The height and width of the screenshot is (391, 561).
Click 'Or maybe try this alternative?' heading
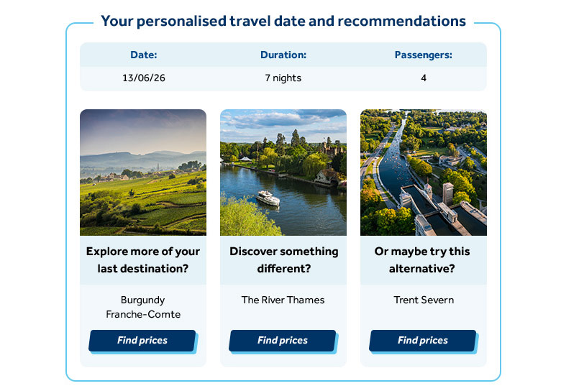(x=422, y=260)
